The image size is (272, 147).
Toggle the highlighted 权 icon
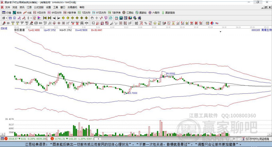(35, 18)
